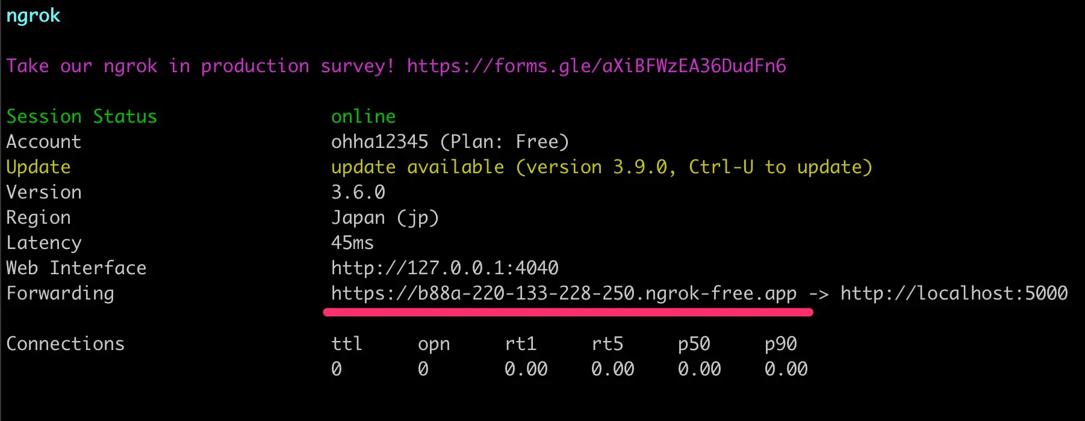Click the Forwarding label
This screenshot has height=421, width=1085.
[60, 293]
